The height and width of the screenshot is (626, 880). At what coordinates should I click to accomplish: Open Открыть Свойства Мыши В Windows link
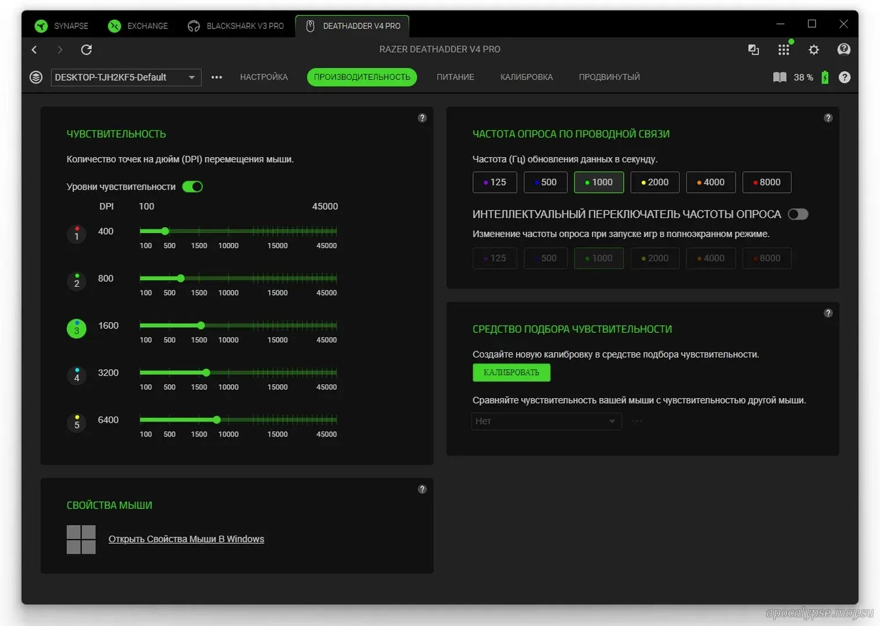186,539
